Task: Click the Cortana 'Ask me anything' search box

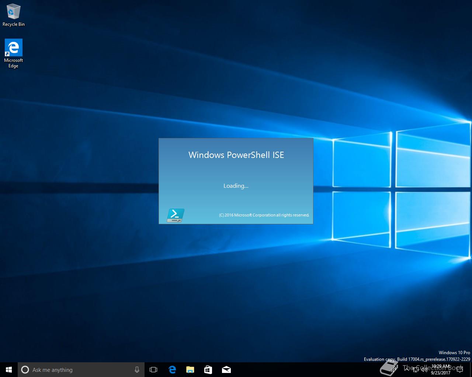Action: 81,370
